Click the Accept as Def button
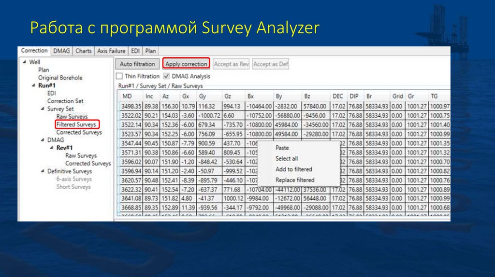The width and height of the screenshot is (495, 277). (271, 64)
